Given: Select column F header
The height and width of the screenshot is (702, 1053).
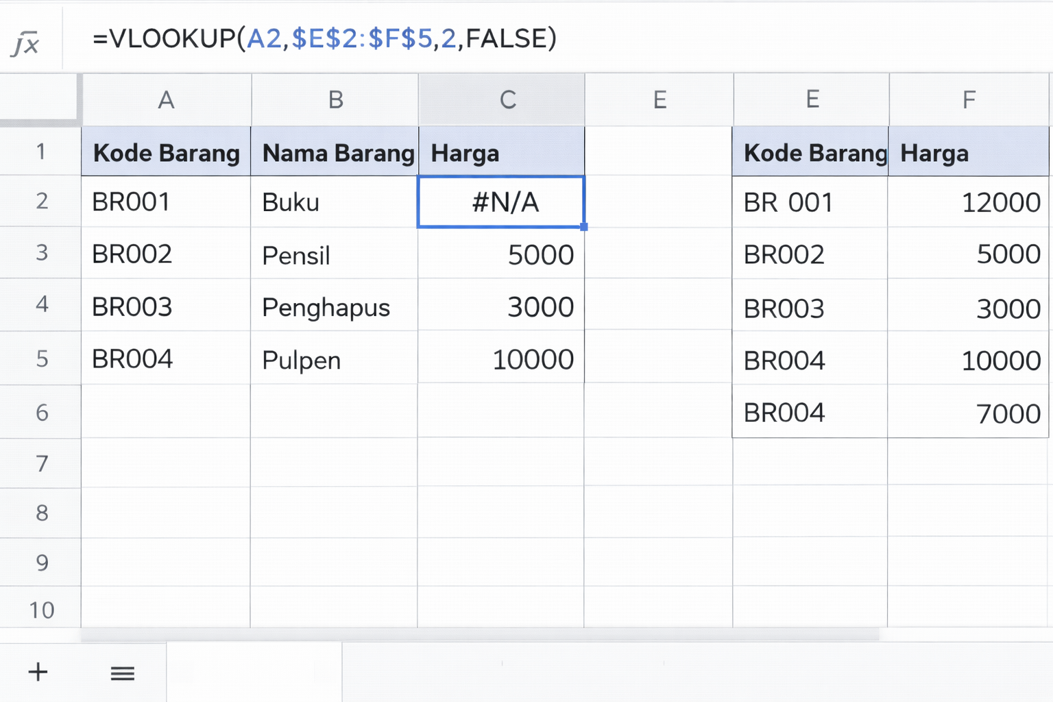Looking at the screenshot, I should click(x=968, y=100).
